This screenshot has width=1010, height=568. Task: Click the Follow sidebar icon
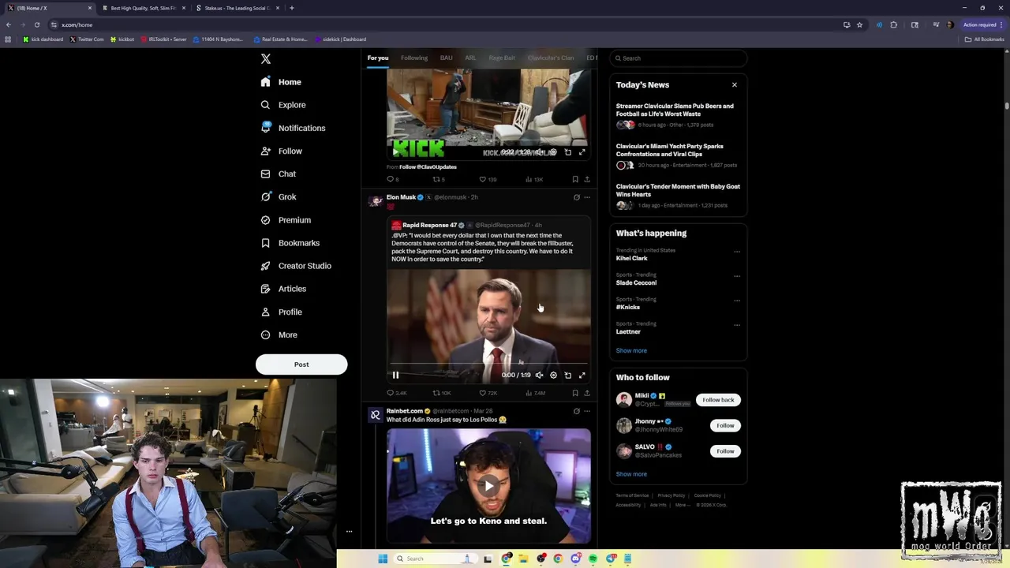pyautogui.click(x=265, y=151)
